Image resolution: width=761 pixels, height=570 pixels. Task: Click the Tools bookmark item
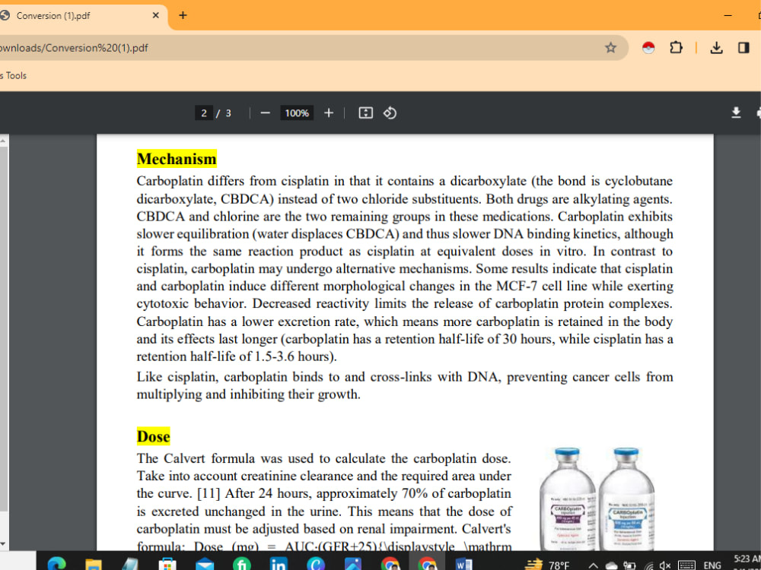(x=15, y=75)
